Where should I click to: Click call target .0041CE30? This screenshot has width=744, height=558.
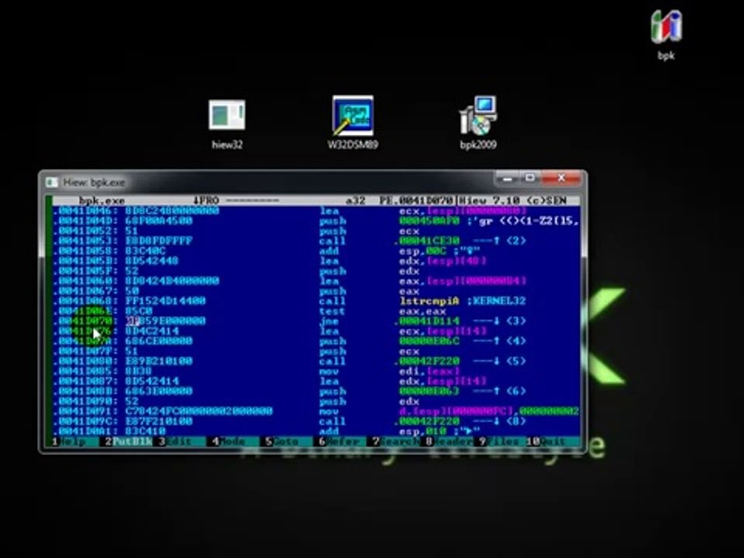(429, 241)
